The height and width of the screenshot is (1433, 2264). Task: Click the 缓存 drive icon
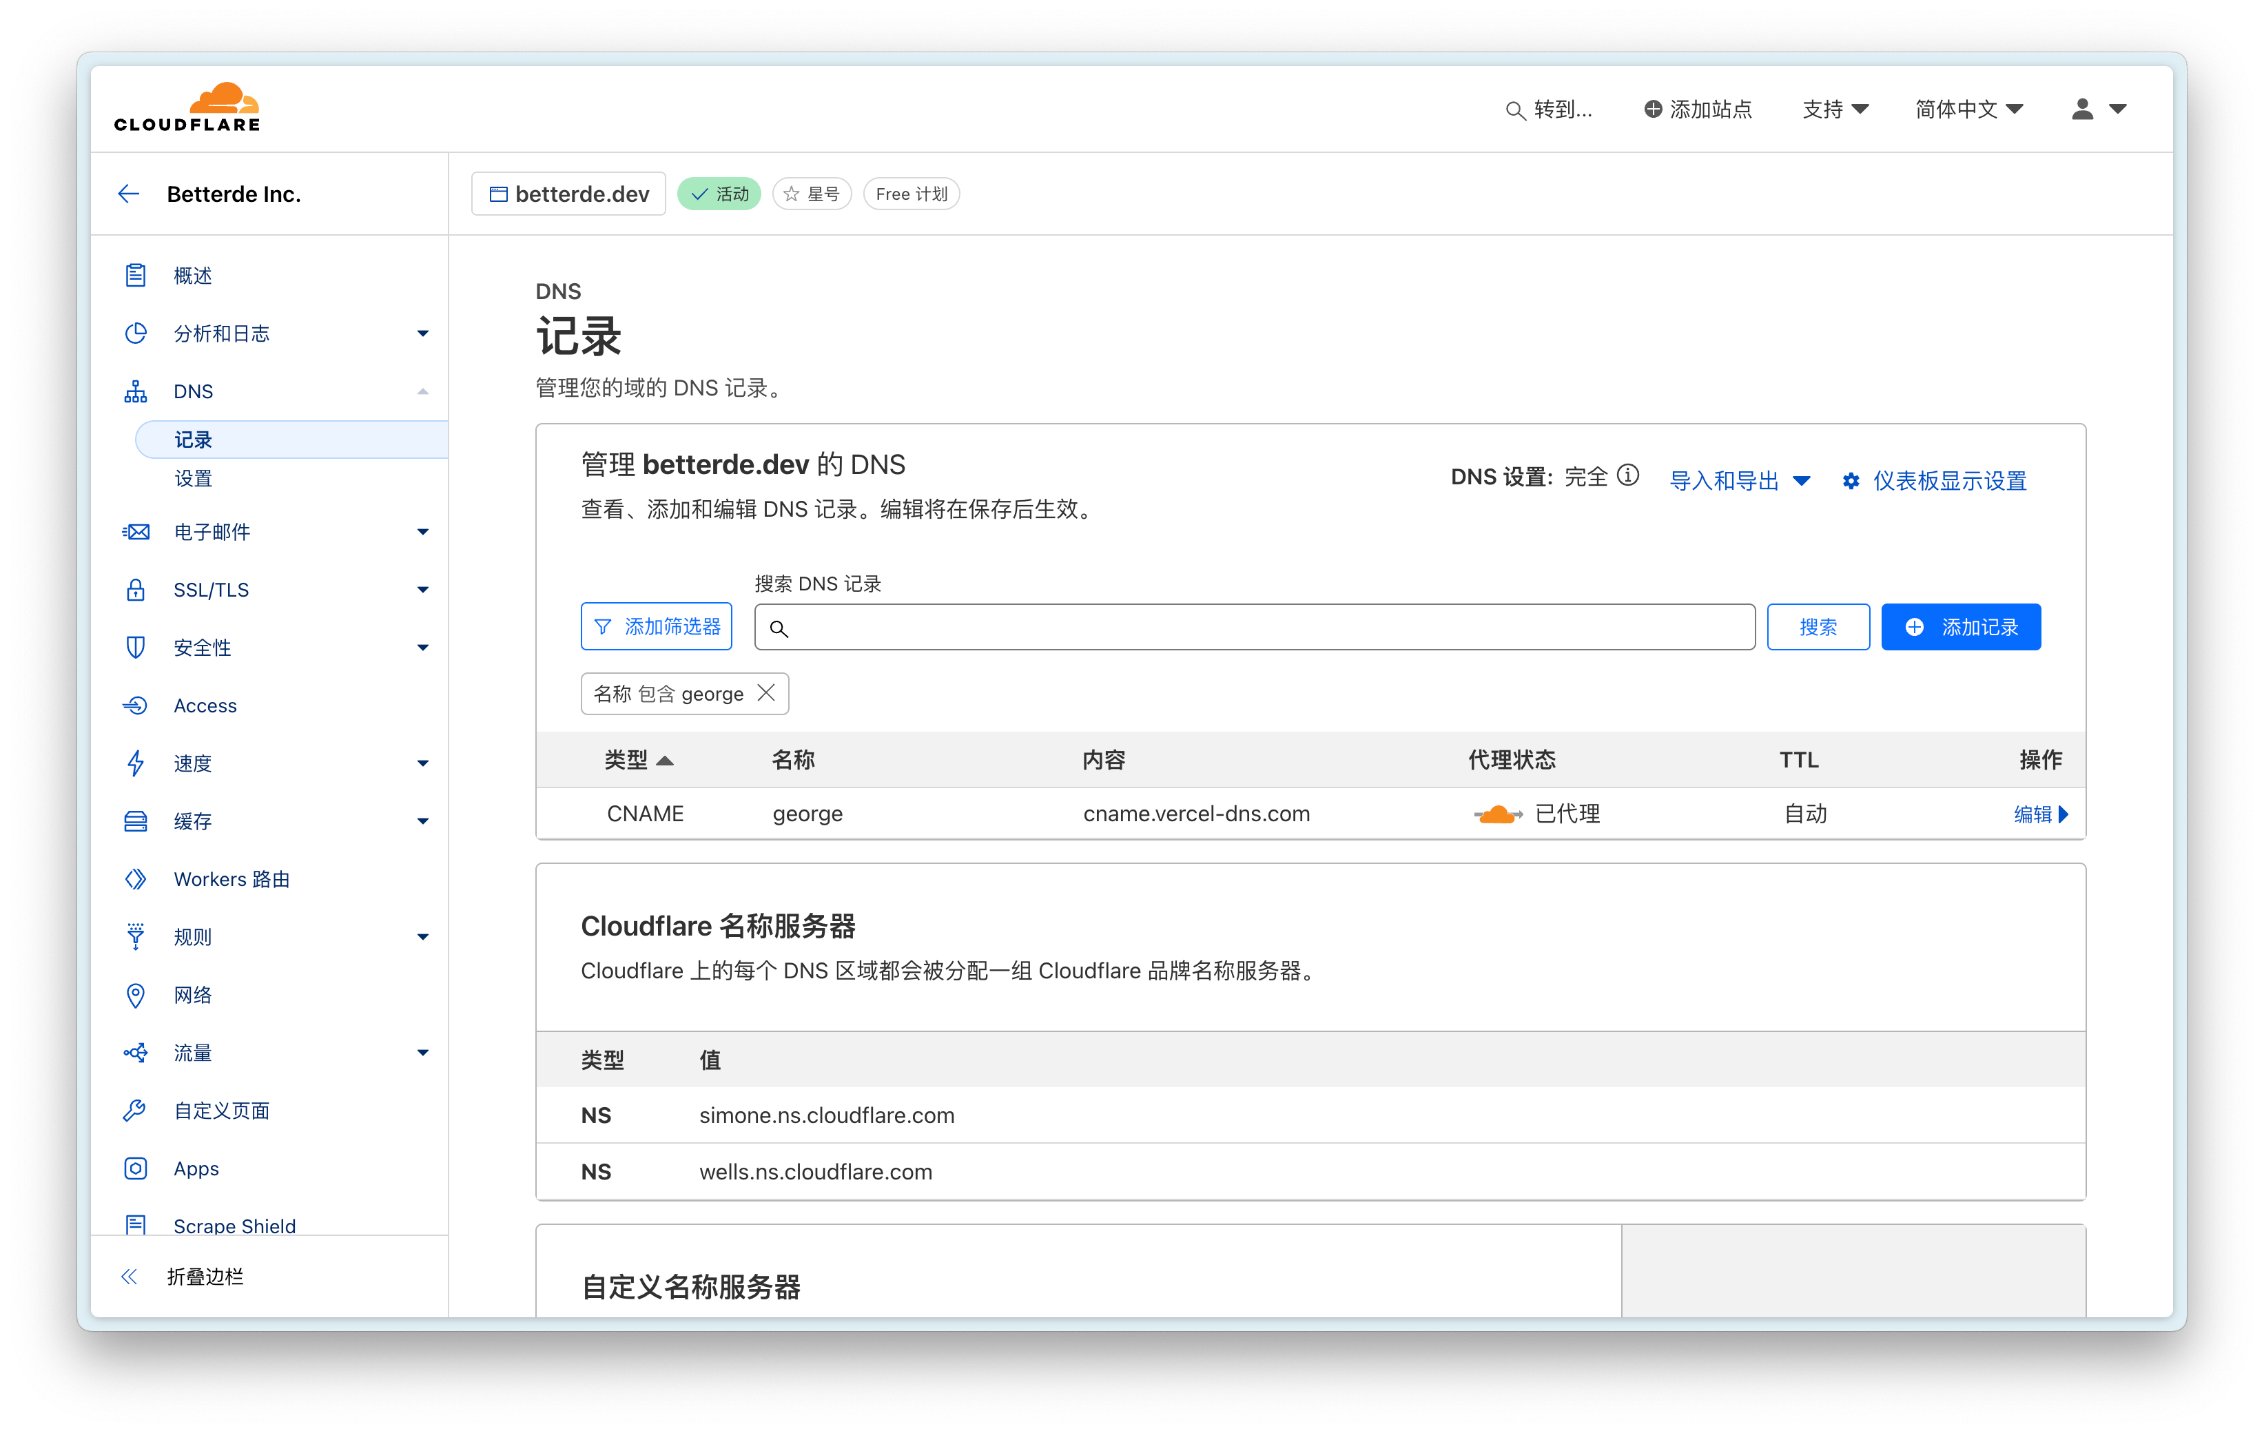pyautogui.click(x=136, y=821)
